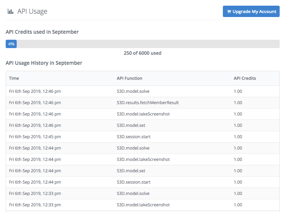This screenshot has height=212, width=285.
Task: Click S3D.model.takeScreenshot entry from 12:44 pm
Action: pyautogui.click(x=143, y=159)
